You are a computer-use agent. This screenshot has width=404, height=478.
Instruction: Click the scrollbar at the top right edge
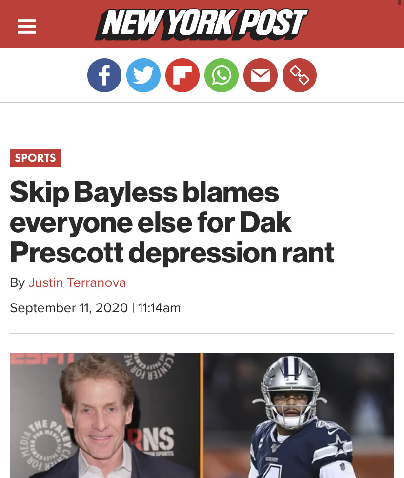(400, 2)
